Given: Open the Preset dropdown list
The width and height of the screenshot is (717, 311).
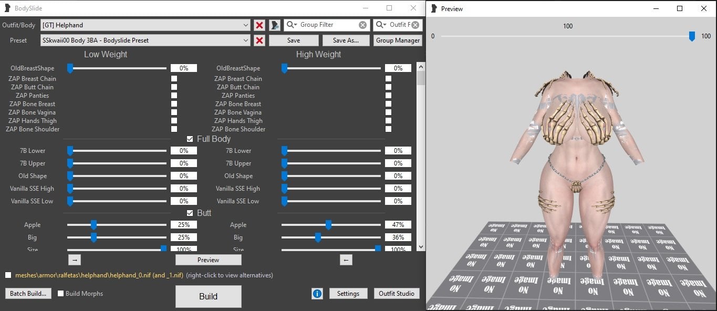Looking at the screenshot, I should (x=246, y=40).
